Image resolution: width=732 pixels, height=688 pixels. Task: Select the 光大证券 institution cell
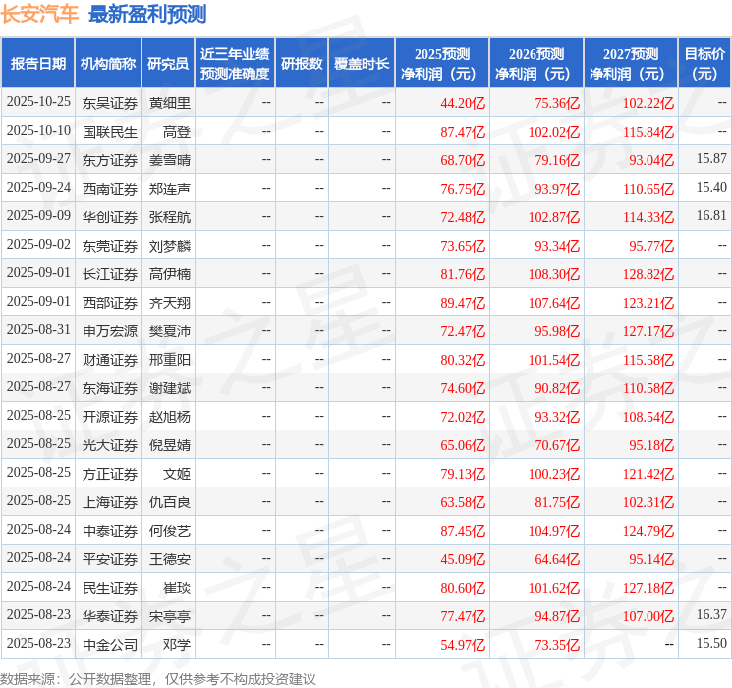[110, 445]
